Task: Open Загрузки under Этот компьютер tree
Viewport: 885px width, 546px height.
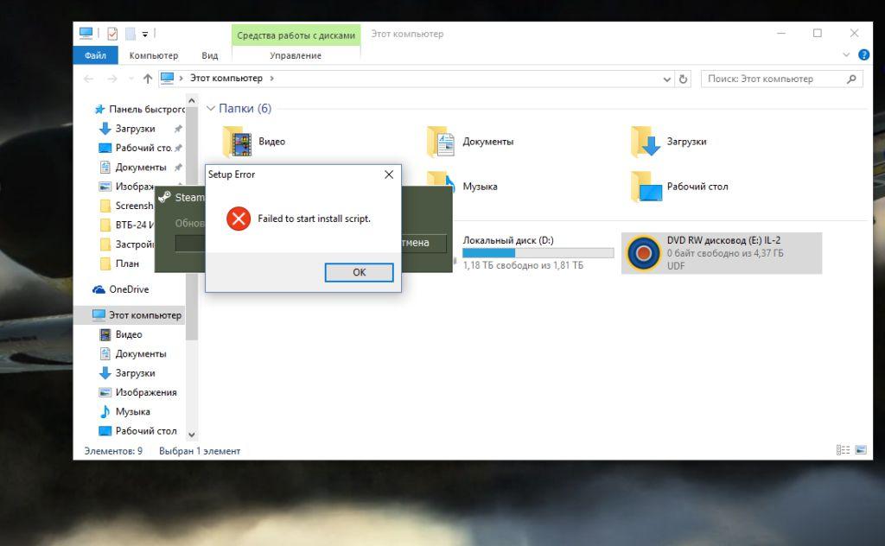Action: click(x=127, y=373)
